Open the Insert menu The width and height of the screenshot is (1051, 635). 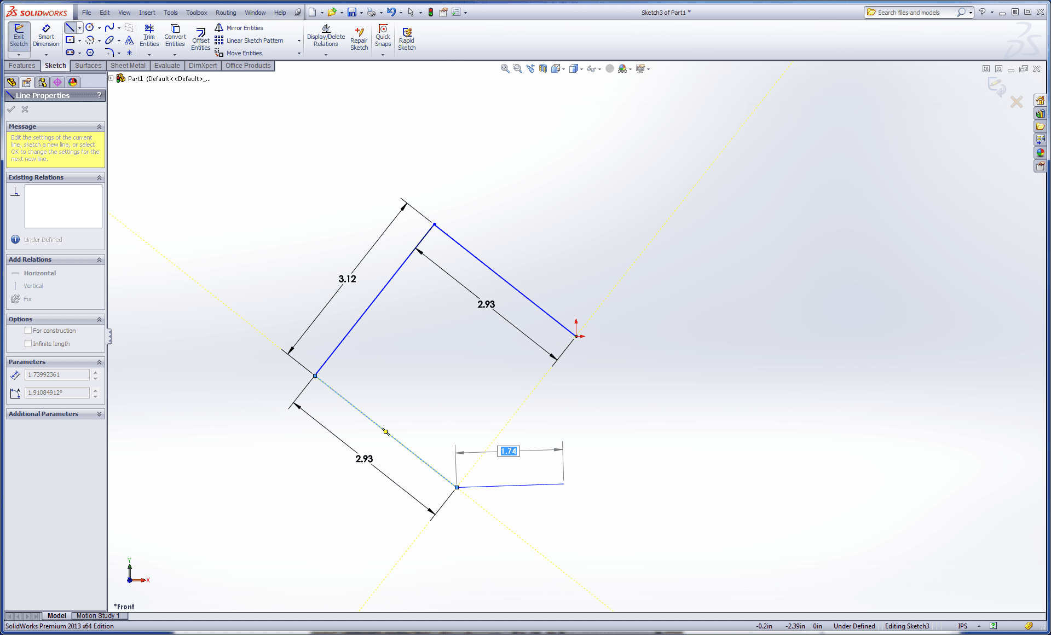click(147, 13)
